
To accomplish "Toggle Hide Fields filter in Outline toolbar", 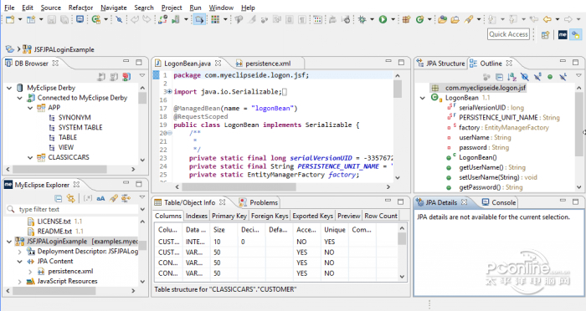I will tap(525, 77).
